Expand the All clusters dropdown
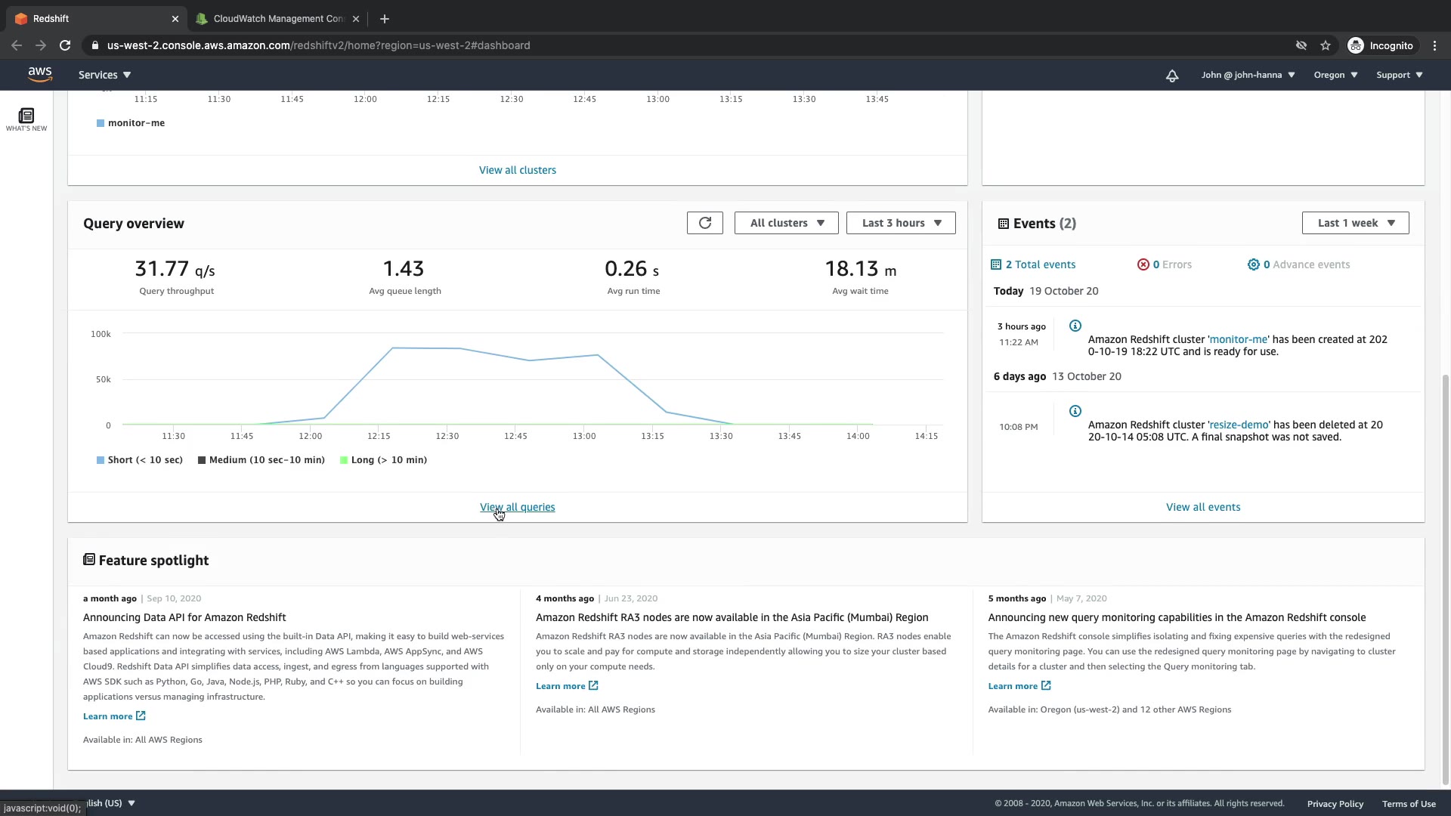 (786, 223)
